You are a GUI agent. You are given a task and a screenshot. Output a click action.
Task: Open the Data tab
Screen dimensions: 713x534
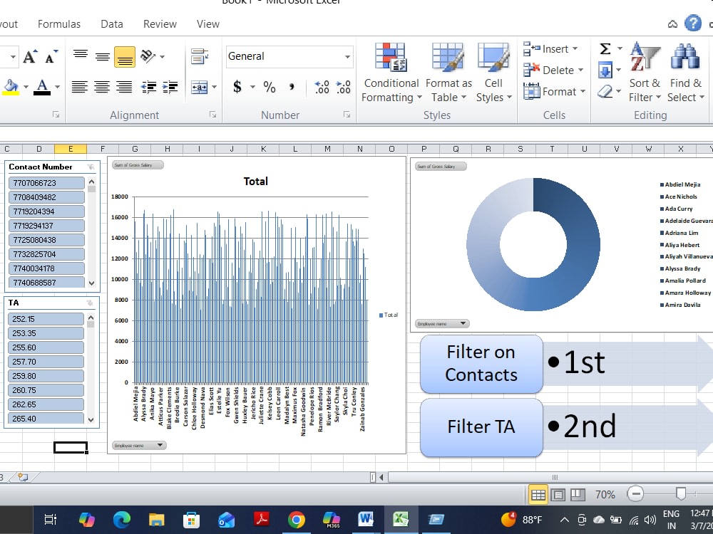coord(112,24)
